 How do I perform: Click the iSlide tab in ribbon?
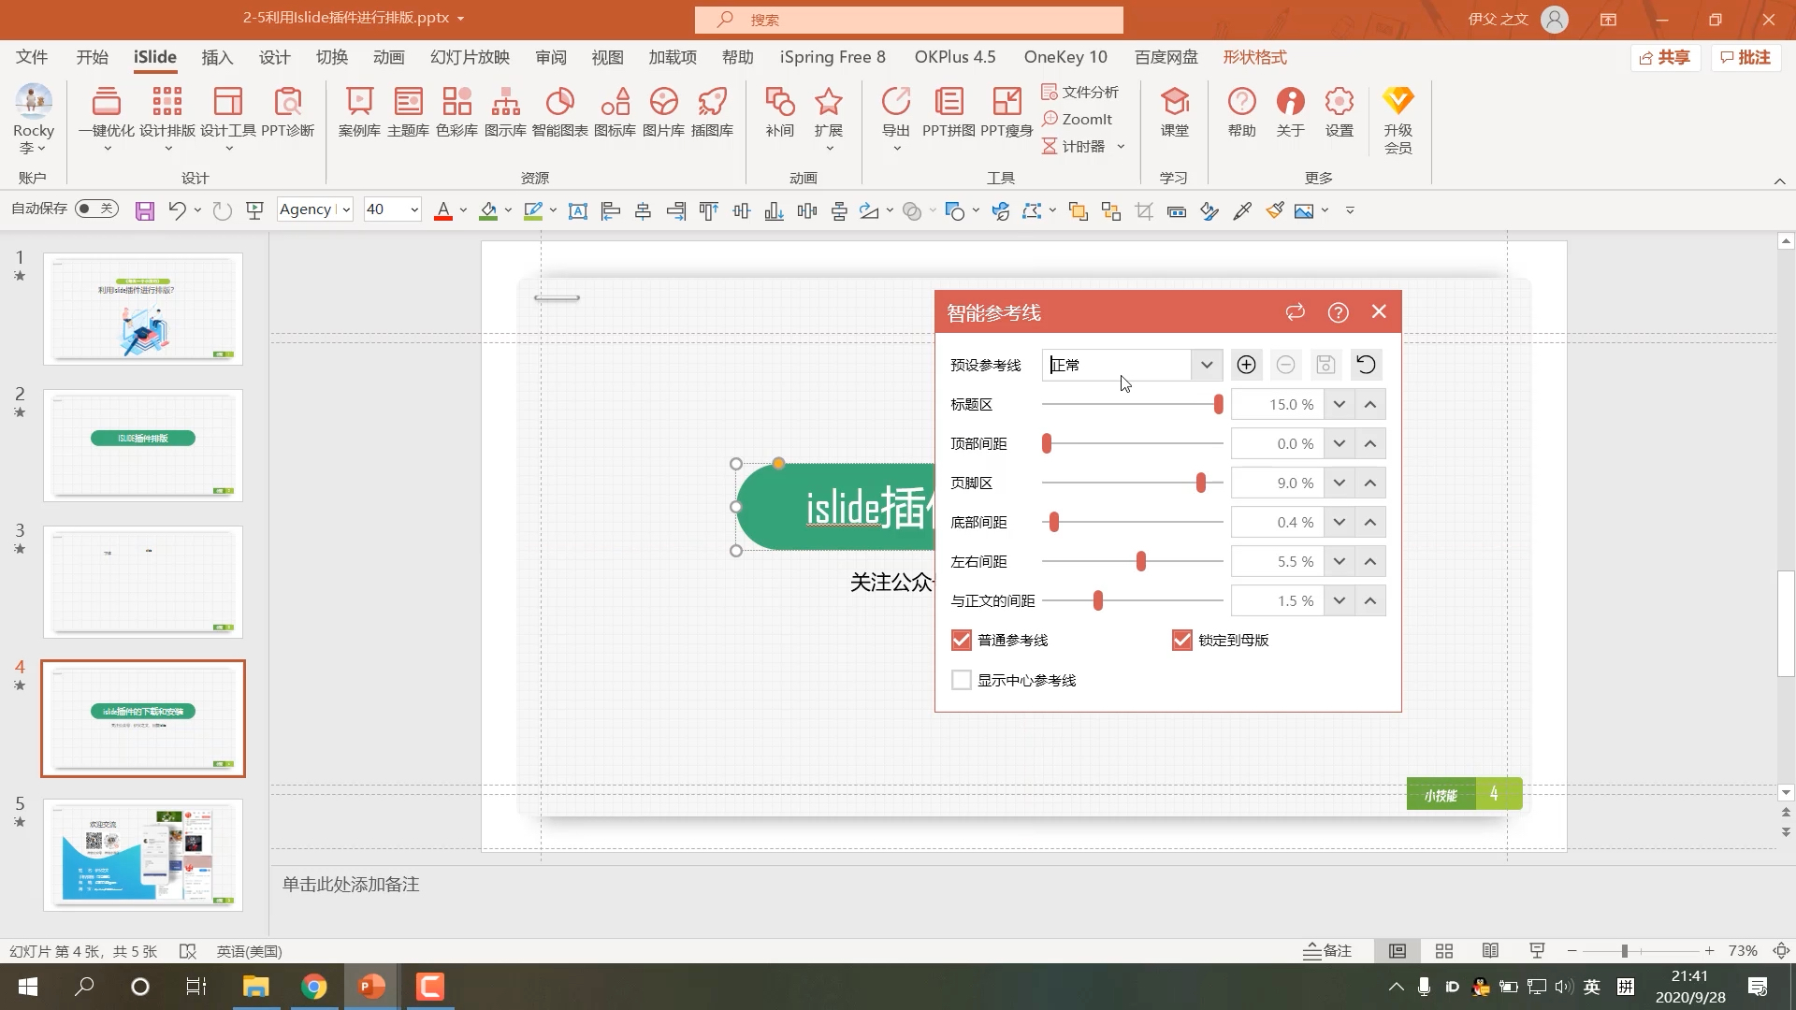154,57
